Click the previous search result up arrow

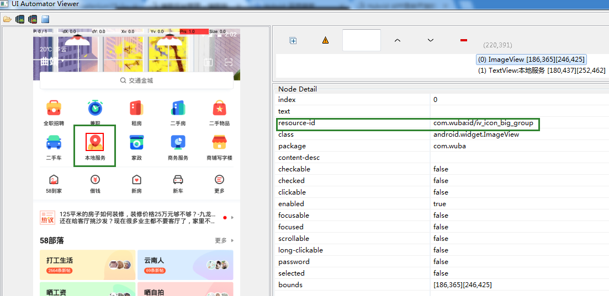[x=398, y=40]
